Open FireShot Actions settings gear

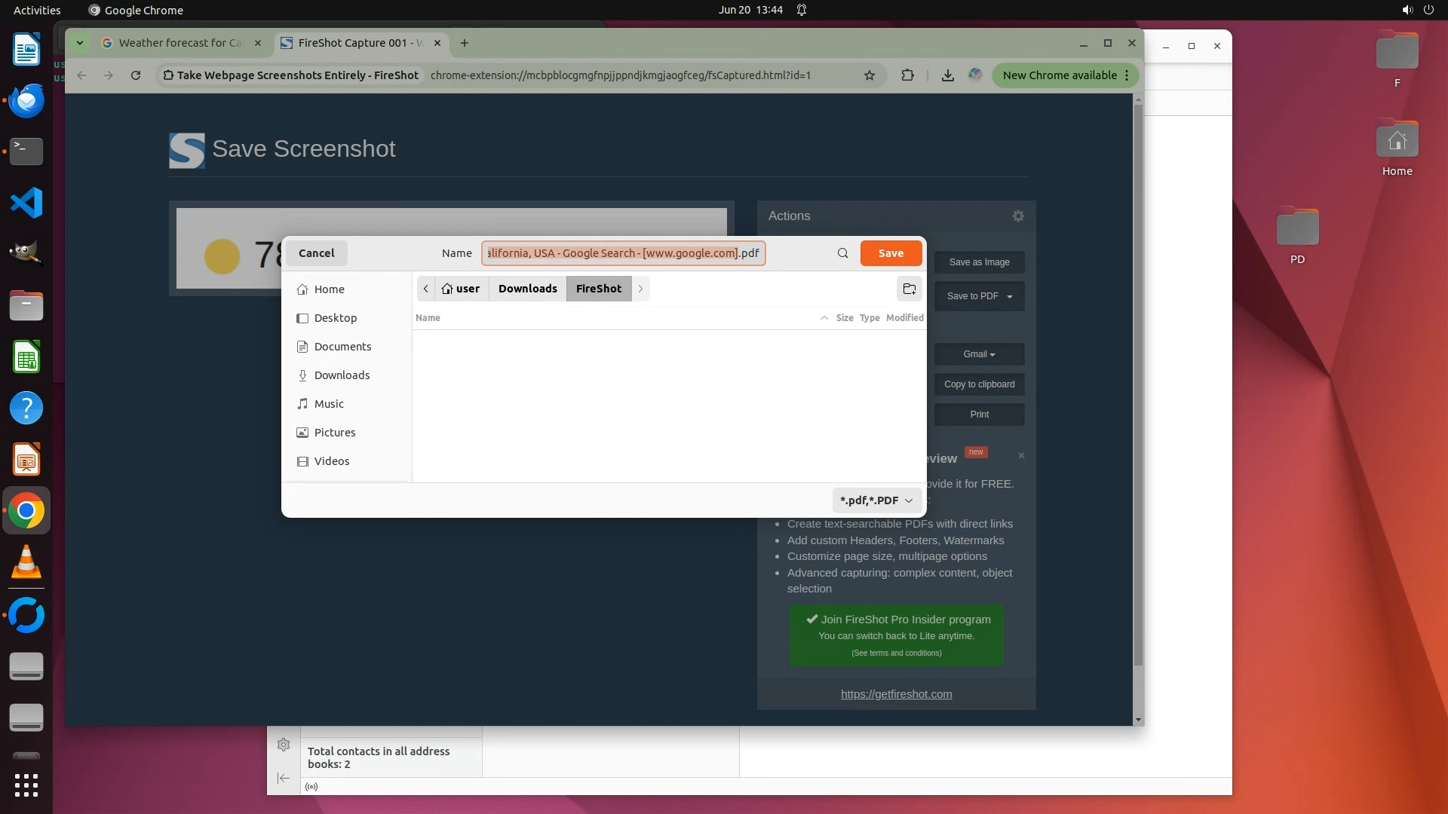coord(1018,216)
